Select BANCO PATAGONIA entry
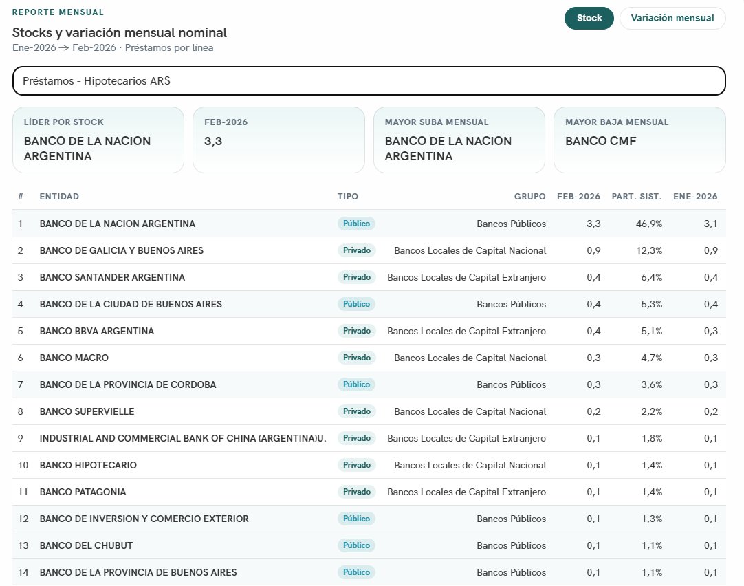 coord(83,492)
